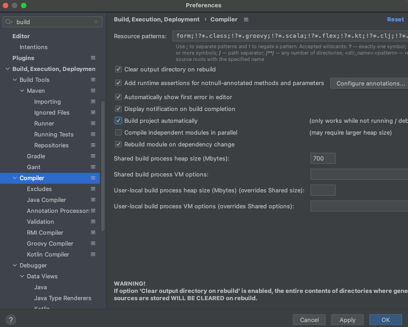Click the icon beside the Excludes entry
Image resolution: width=408 pixels, height=327 pixels.
coord(93,189)
